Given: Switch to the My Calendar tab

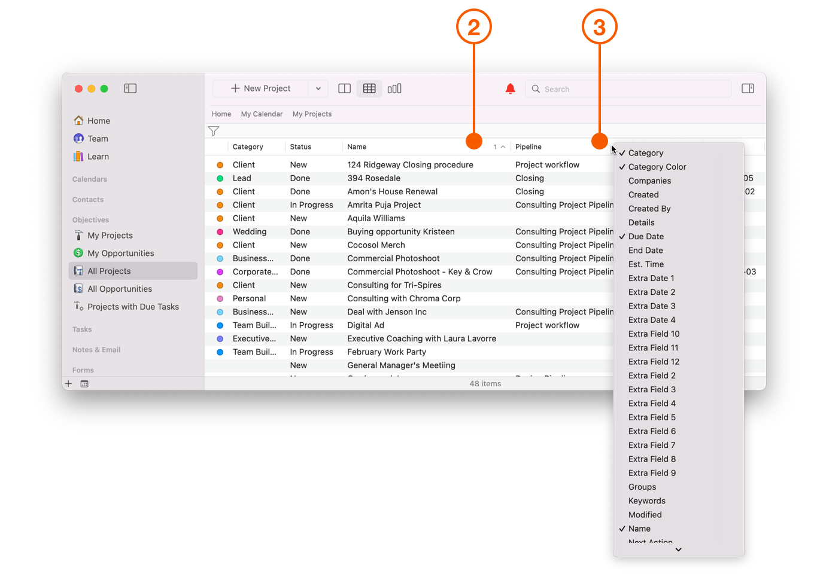Looking at the screenshot, I should [x=262, y=114].
